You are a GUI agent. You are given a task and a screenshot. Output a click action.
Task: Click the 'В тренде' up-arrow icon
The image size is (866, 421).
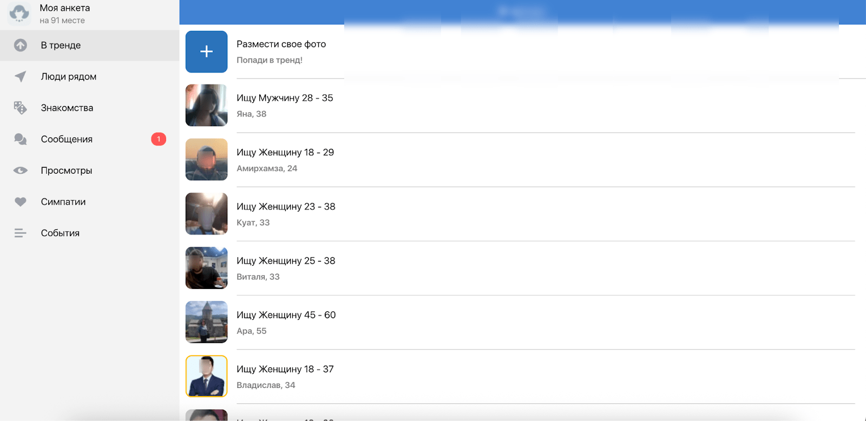tap(21, 45)
